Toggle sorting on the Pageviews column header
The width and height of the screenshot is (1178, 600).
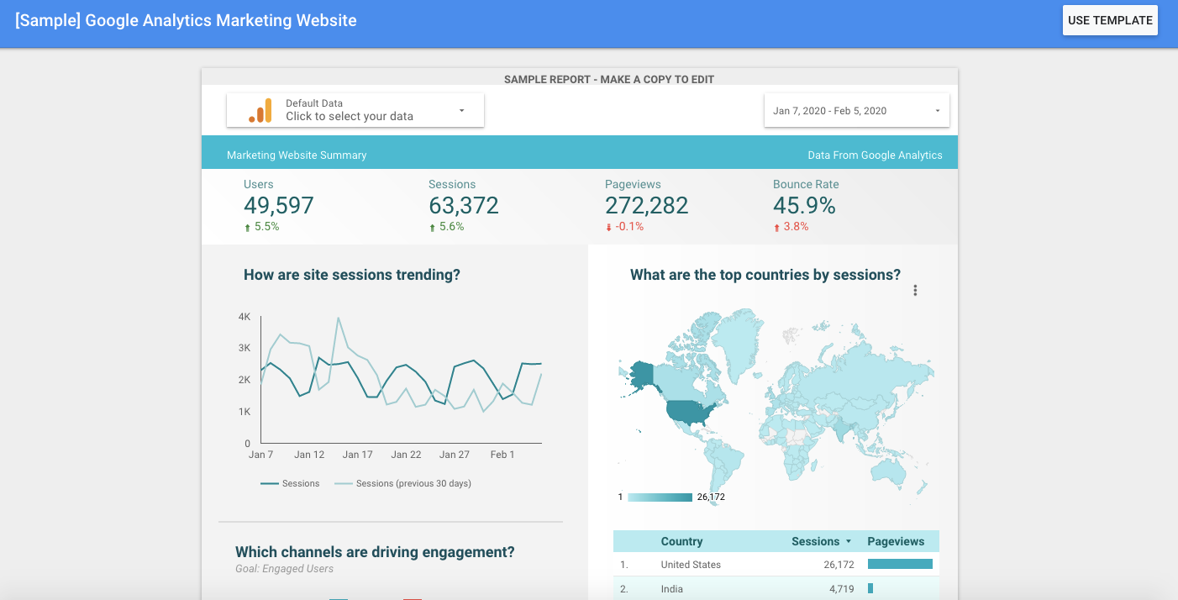pyautogui.click(x=896, y=541)
